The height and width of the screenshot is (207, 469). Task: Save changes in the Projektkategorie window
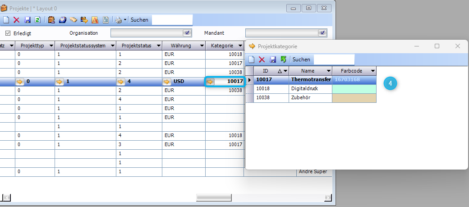coord(272,60)
